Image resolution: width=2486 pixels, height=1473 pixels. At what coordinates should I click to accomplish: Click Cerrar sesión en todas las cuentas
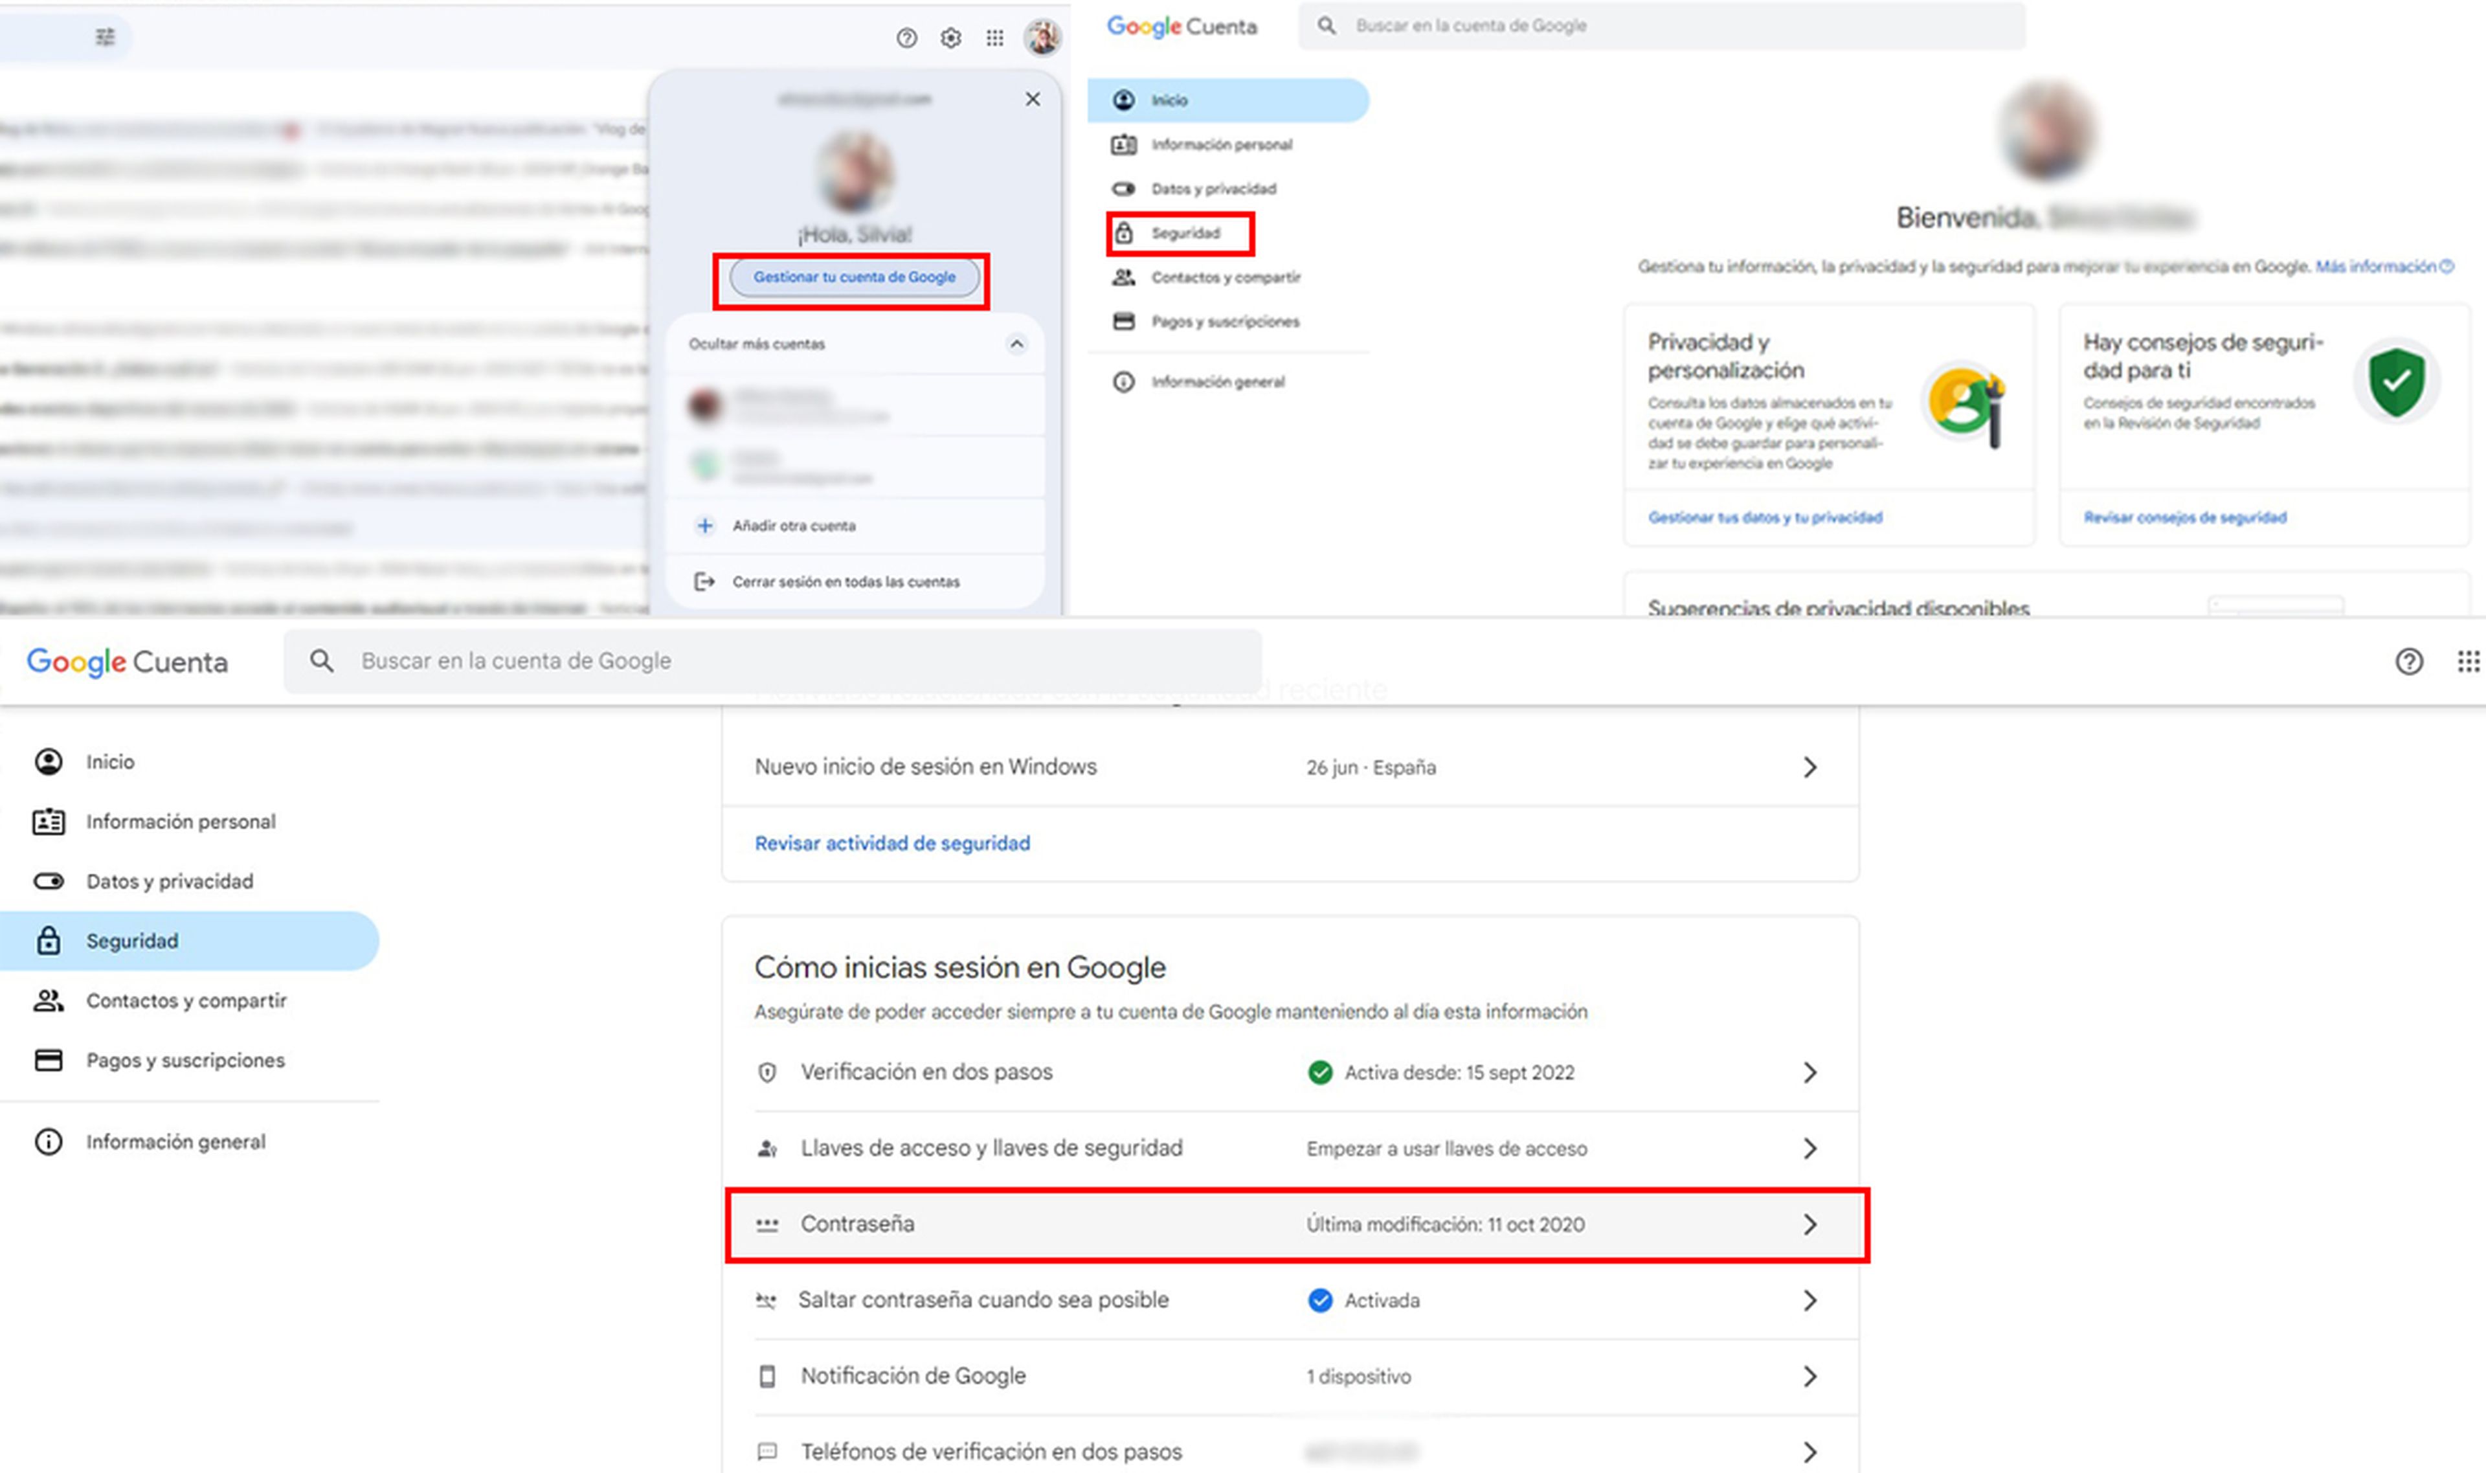click(x=845, y=583)
